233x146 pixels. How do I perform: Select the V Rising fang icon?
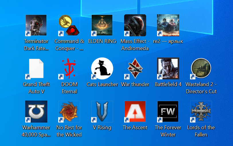[102, 112]
